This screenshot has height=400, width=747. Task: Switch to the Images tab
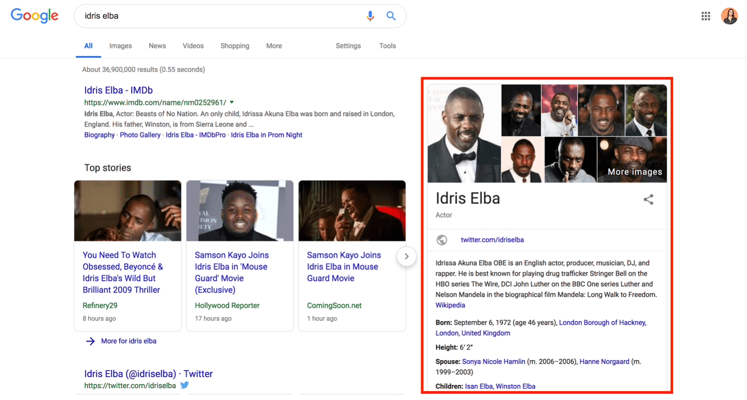121,46
